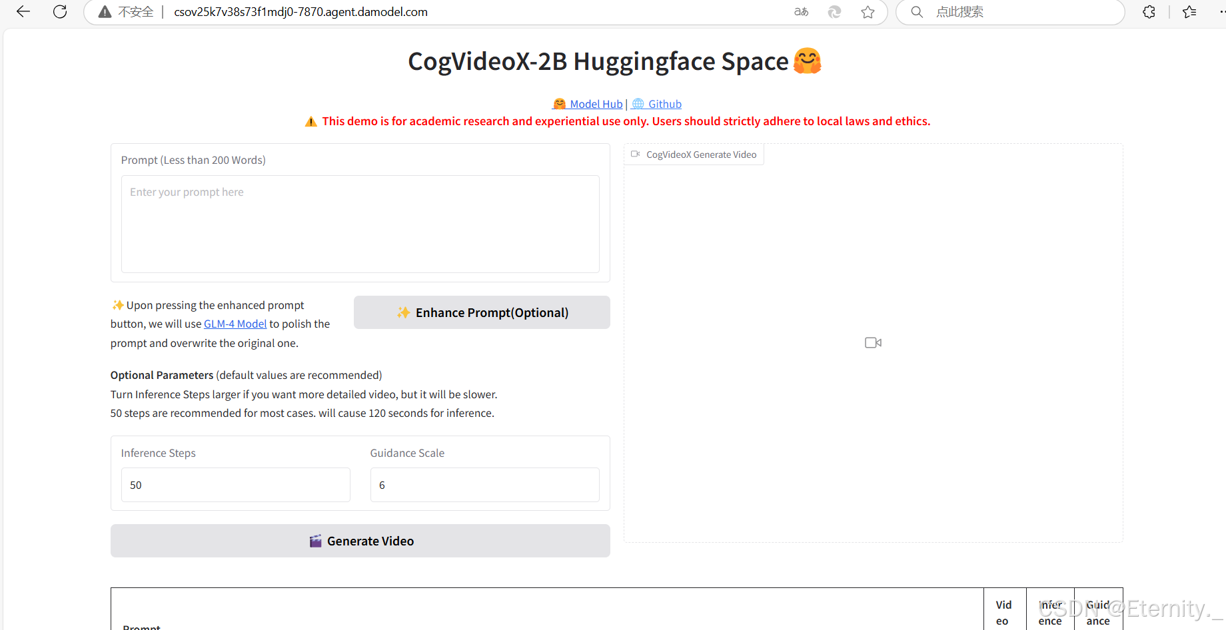The height and width of the screenshot is (630, 1226).
Task: Bookmark this page with star icon
Action: (x=868, y=12)
